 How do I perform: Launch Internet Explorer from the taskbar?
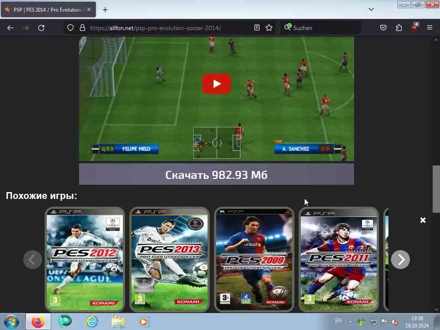(x=92, y=321)
